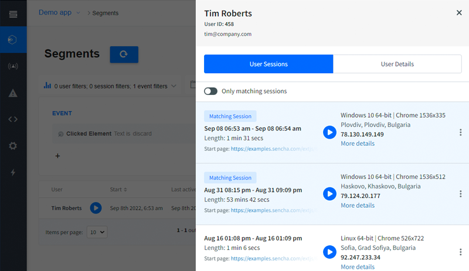The width and height of the screenshot is (469, 271).
Task: Open options menu for Haskovo session
Action: tap(460, 194)
